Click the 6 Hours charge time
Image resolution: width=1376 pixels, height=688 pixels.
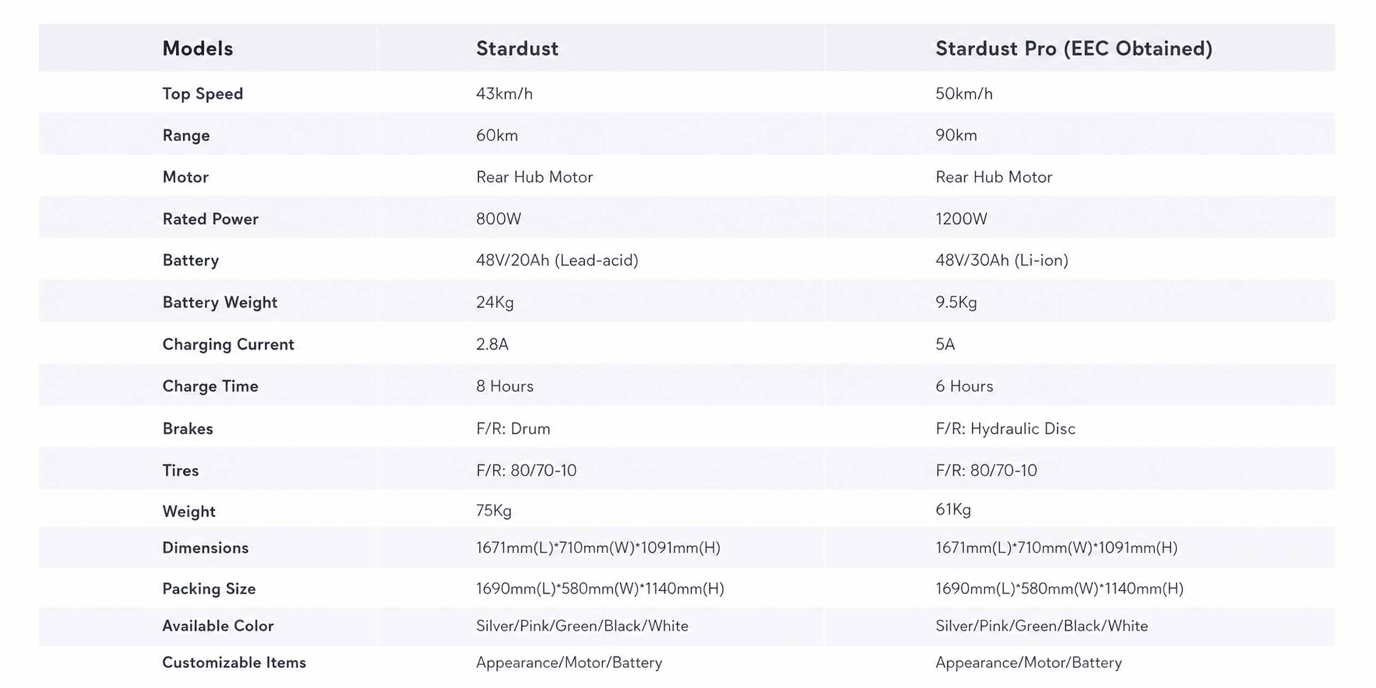coord(964,386)
